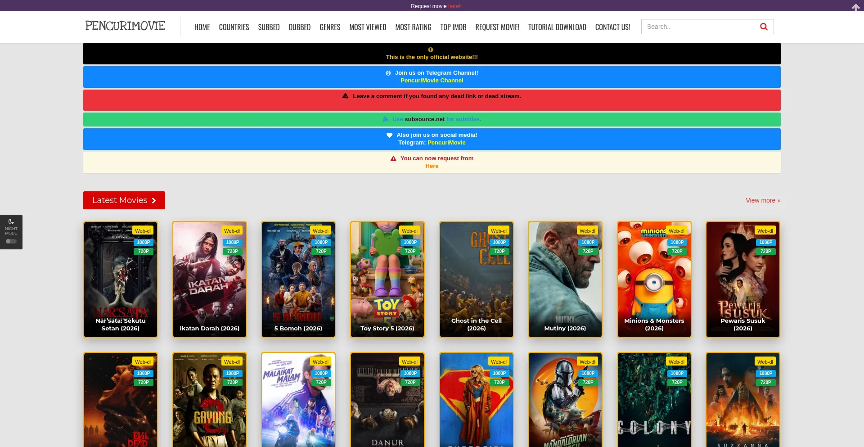
Task: Click the View more link
Action: 763,200
